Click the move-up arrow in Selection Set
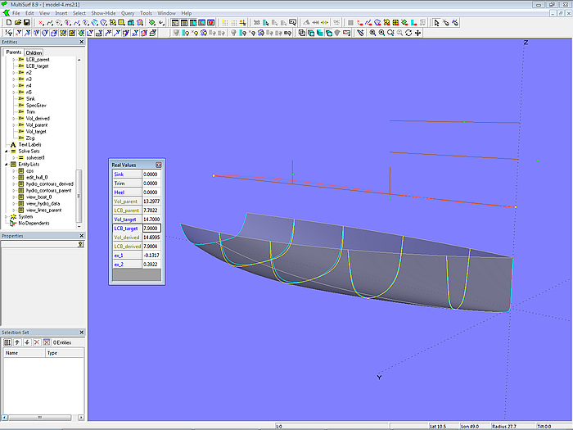Viewport: 573px width, 430px height. [16, 342]
